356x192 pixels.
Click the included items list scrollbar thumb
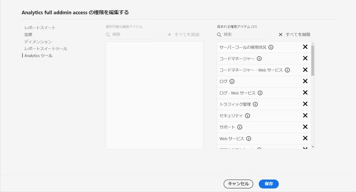[313, 60]
